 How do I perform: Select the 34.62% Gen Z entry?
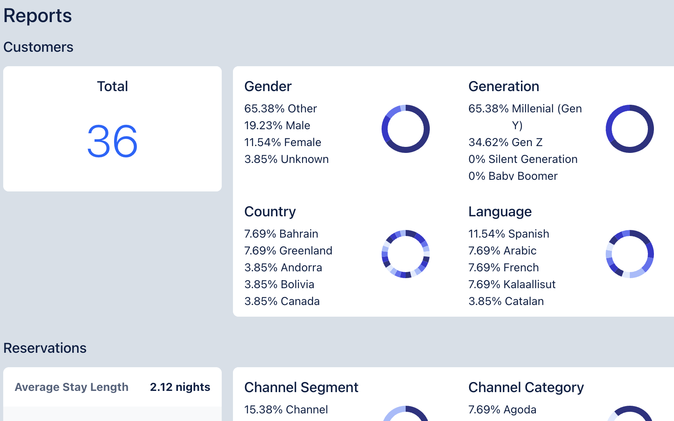[x=505, y=142]
